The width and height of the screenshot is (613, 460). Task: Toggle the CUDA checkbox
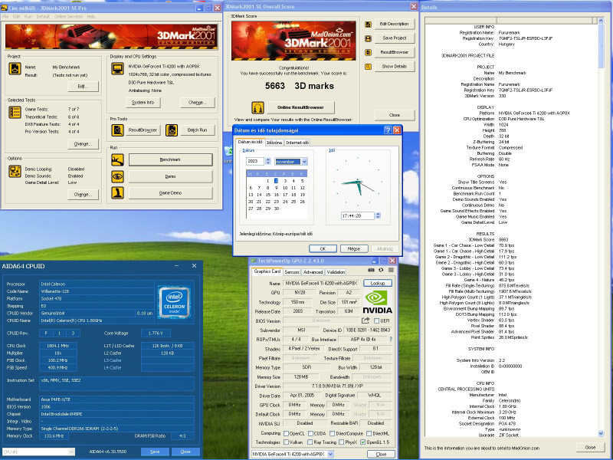[310, 433]
